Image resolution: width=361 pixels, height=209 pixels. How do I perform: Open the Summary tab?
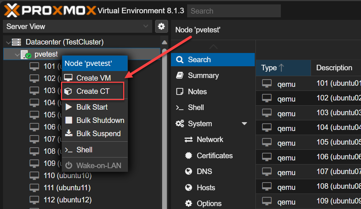pos(203,75)
